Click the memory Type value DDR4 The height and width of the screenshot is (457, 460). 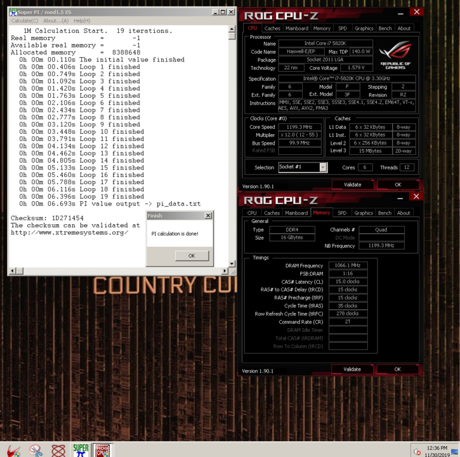coord(292,230)
